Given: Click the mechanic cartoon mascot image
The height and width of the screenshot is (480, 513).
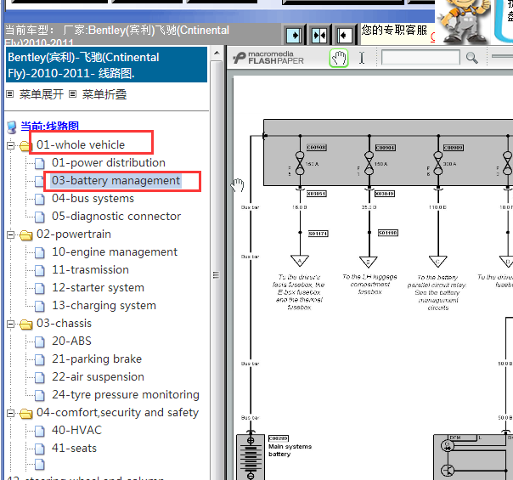Looking at the screenshot, I should coord(464,20).
